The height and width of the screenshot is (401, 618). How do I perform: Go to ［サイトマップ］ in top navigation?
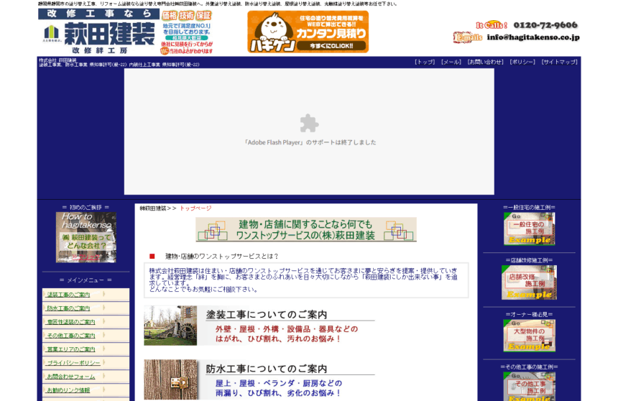point(560,63)
